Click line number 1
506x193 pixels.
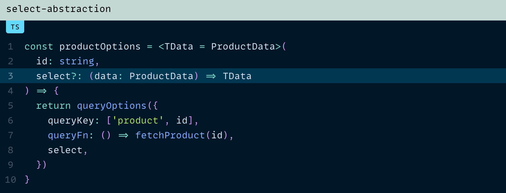pos(11,47)
